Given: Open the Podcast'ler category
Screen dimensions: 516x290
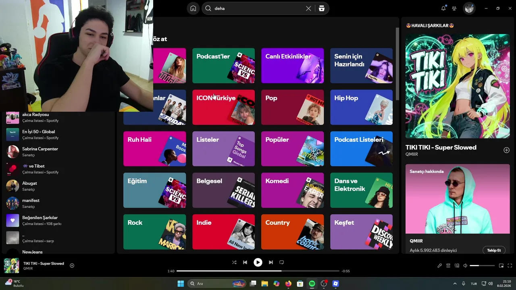Looking at the screenshot, I should [x=223, y=66].
